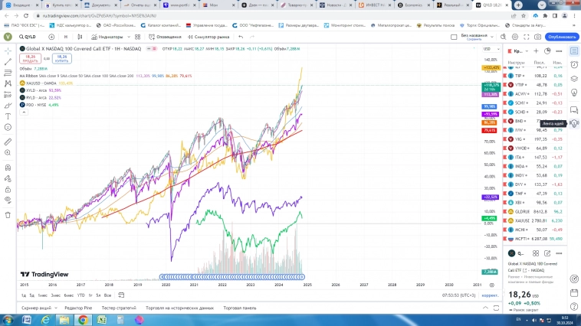This screenshot has height=326, width=581.
Task: Open the Редактор Pine tab
Action: [78, 308]
